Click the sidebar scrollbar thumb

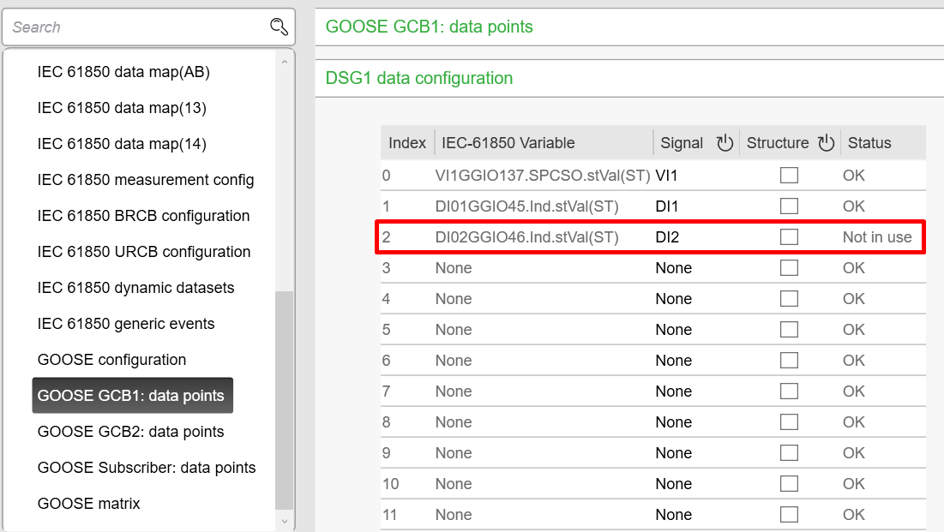[284, 400]
